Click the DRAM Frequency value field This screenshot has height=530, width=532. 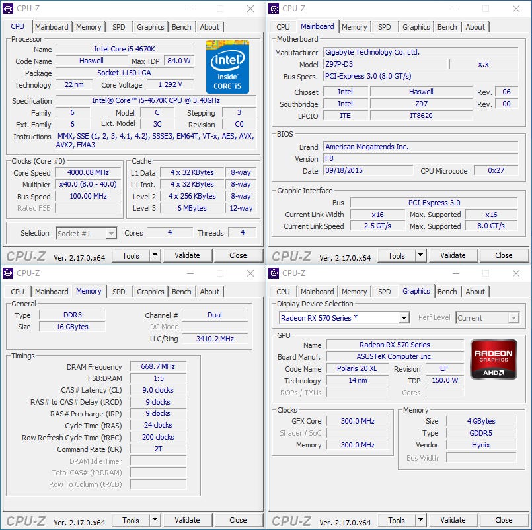click(x=158, y=367)
